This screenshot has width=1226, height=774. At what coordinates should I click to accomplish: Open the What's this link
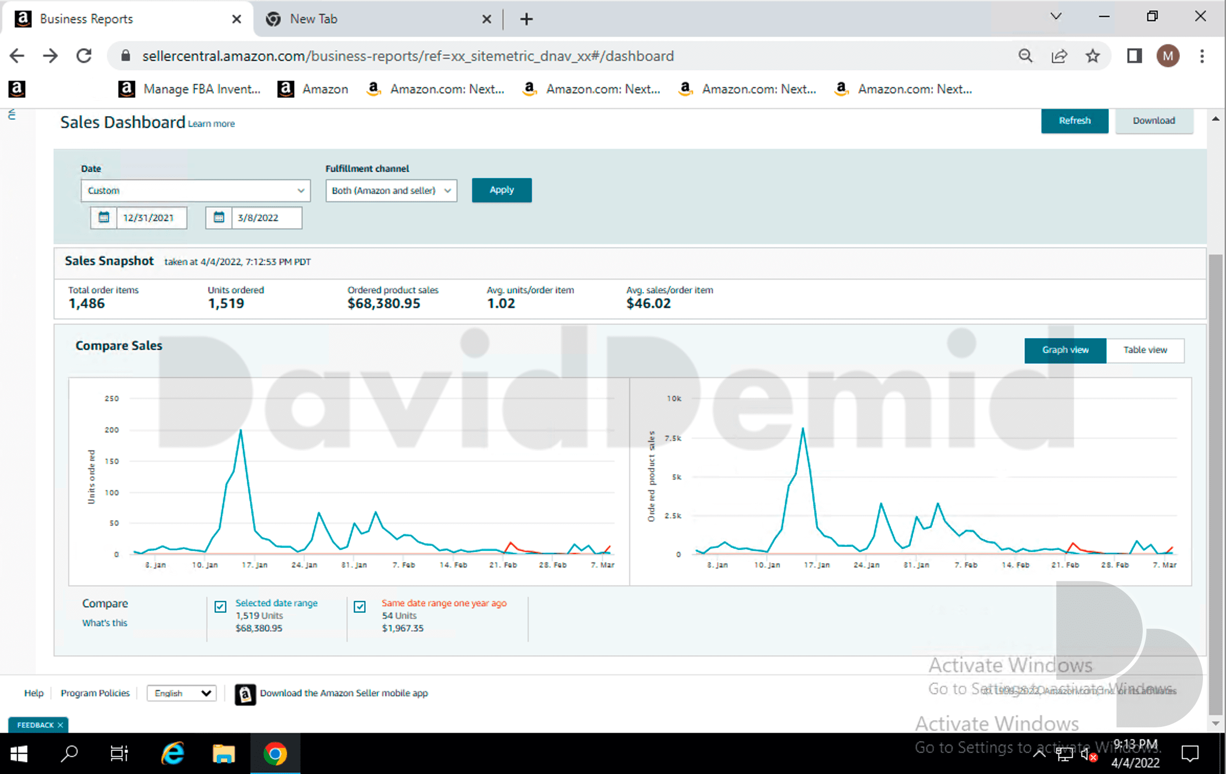point(105,623)
